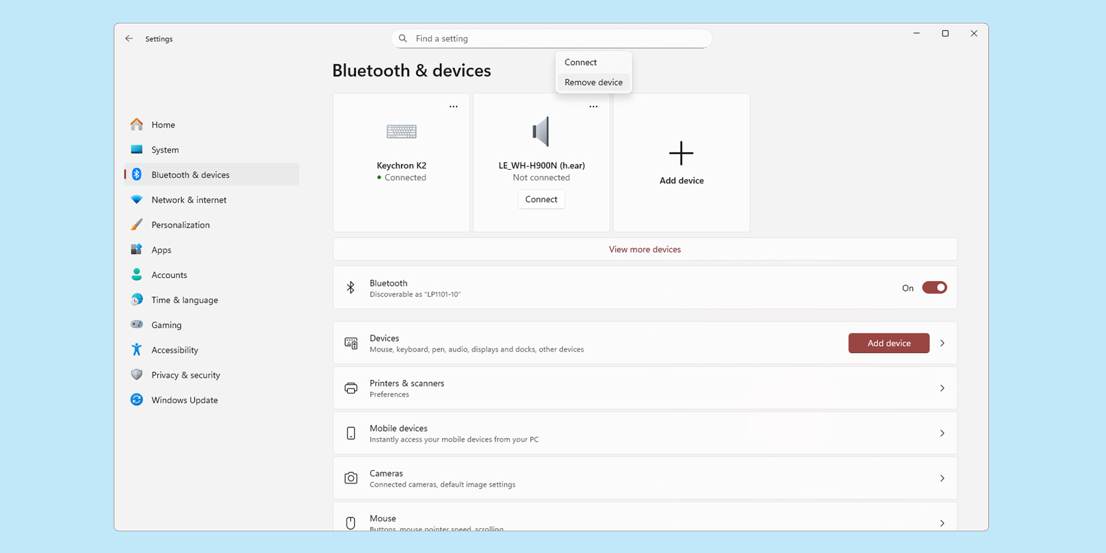This screenshot has height=553, width=1106.
Task: Open options menu on Keychron K2 card
Action: 453,106
